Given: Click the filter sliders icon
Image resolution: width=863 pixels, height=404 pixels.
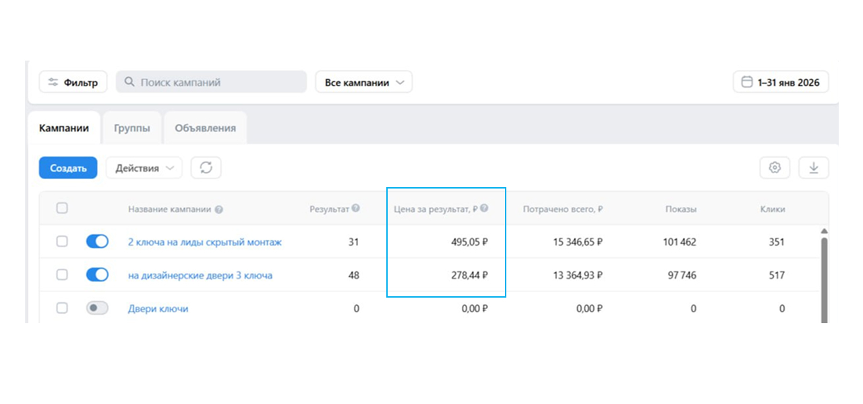Looking at the screenshot, I should click(53, 83).
